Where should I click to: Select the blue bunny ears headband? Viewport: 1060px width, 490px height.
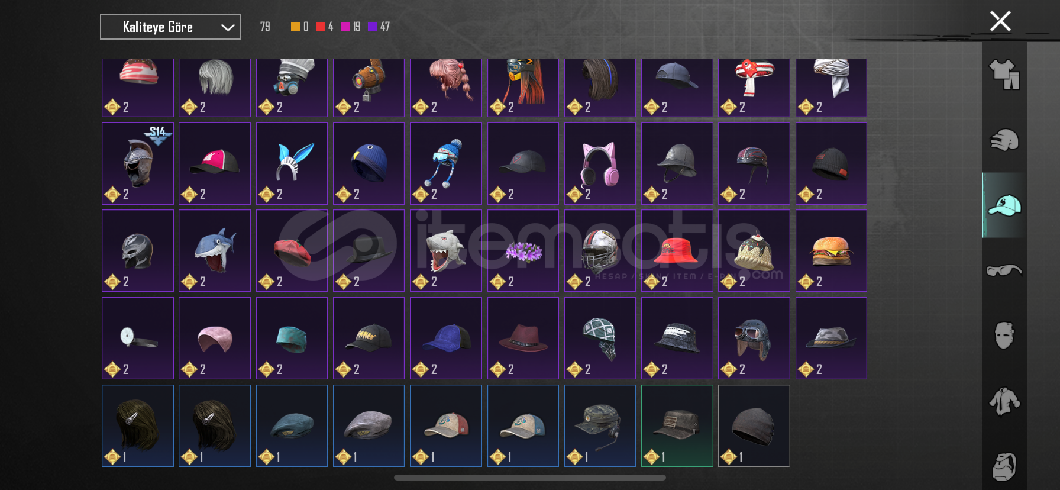pos(292,163)
